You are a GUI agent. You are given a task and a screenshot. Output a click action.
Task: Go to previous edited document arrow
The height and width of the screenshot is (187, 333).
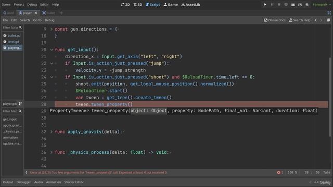pos(316,20)
